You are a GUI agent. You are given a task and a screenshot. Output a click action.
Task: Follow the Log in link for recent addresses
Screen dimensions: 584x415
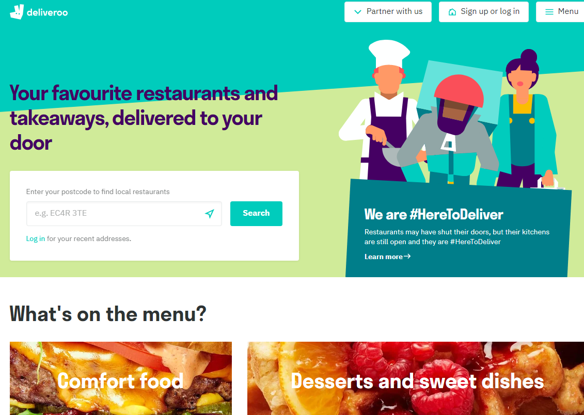tap(36, 238)
